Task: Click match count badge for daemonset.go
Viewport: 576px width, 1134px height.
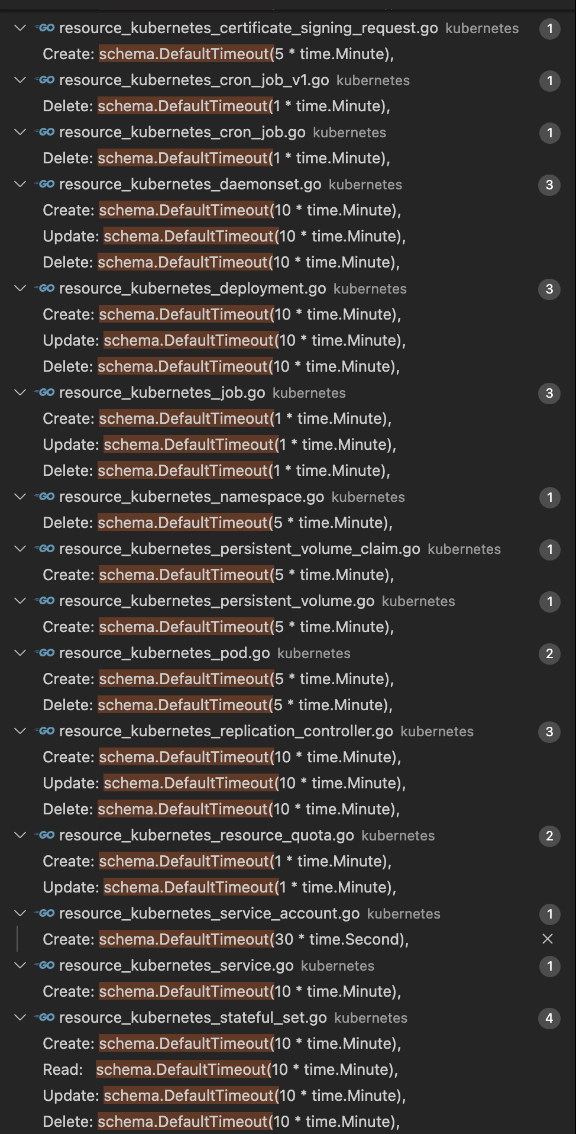Action: point(549,185)
